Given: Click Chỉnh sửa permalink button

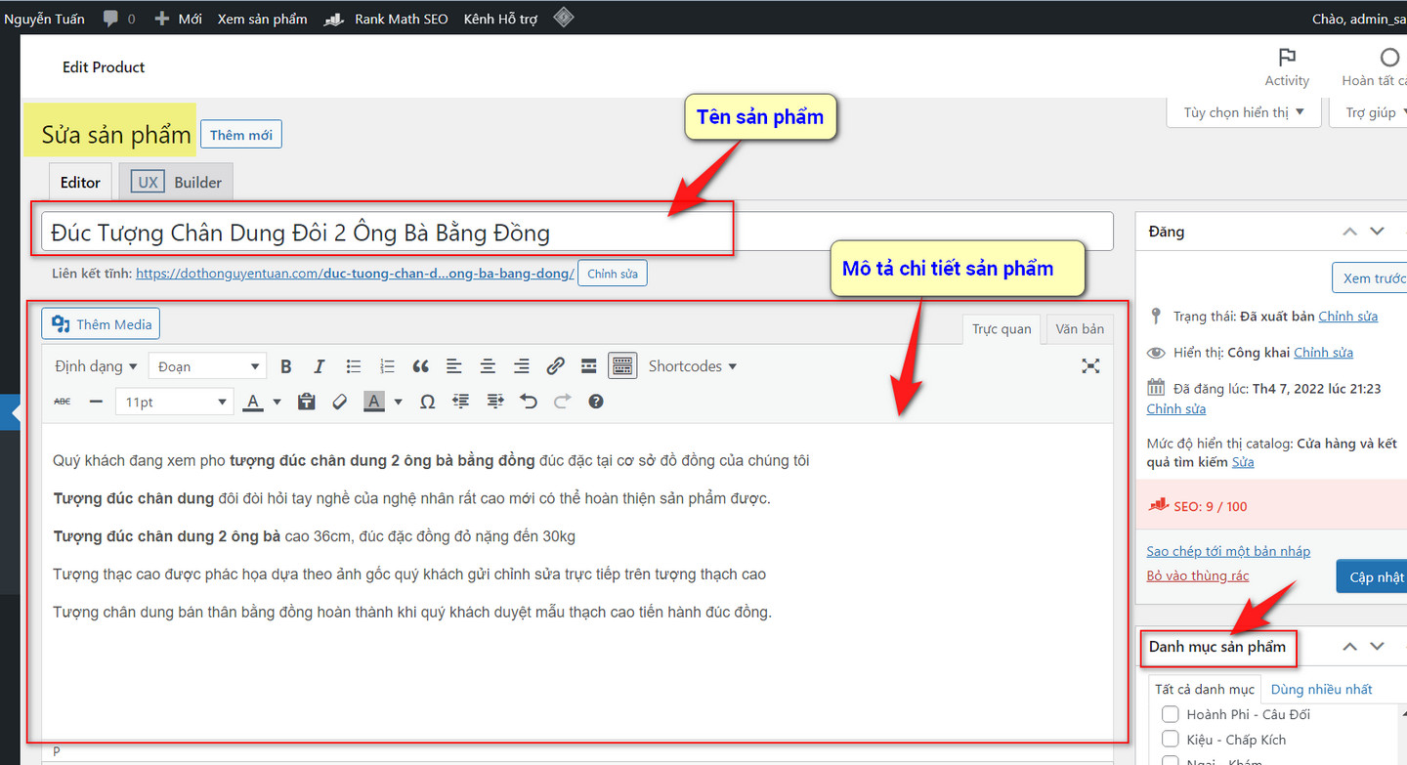Looking at the screenshot, I should coord(613,274).
